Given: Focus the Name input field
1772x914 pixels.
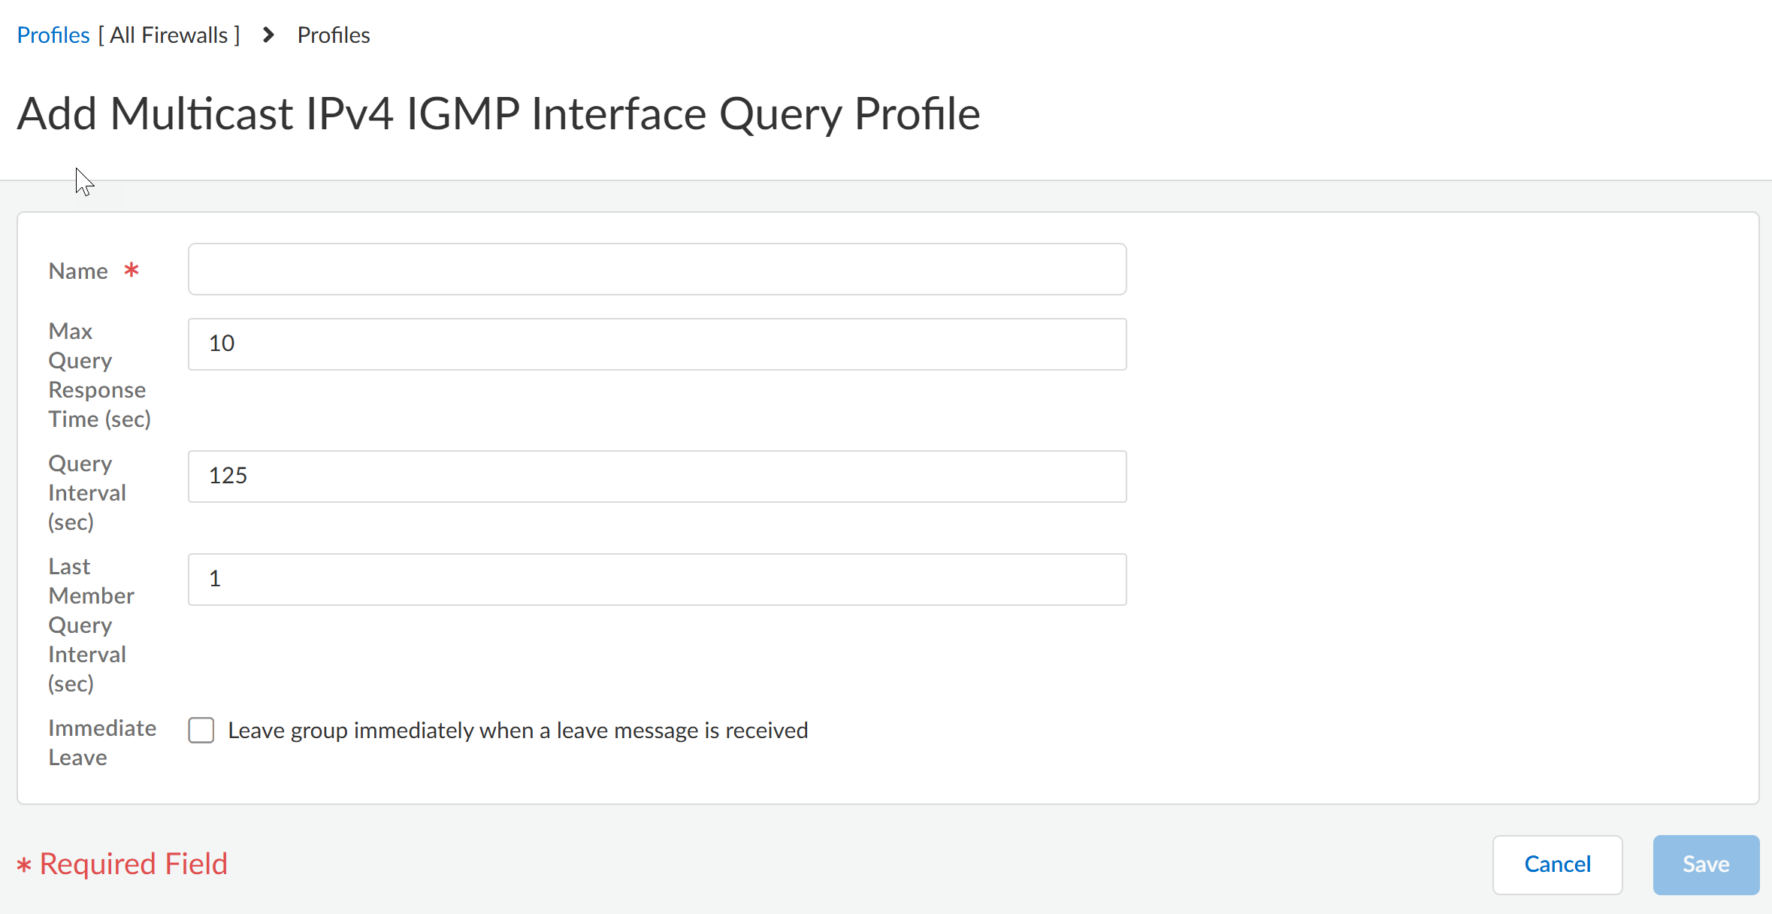Looking at the screenshot, I should pyautogui.click(x=657, y=269).
